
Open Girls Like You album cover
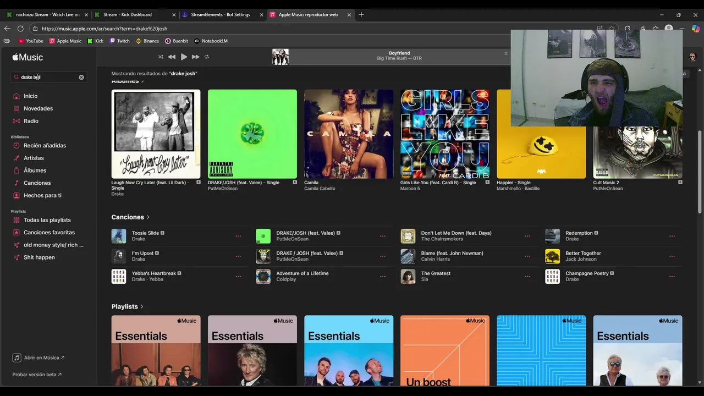[x=445, y=134]
